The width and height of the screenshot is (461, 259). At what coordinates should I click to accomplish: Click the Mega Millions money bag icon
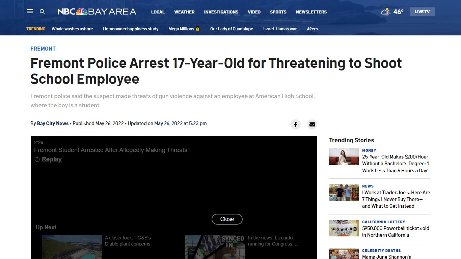[197, 29]
